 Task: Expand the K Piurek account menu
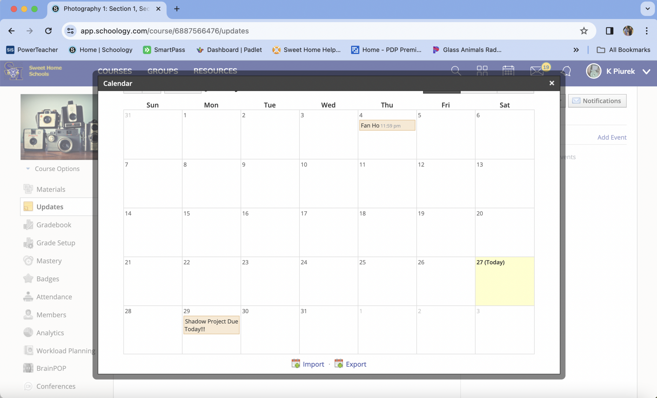(x=646, y=71)
